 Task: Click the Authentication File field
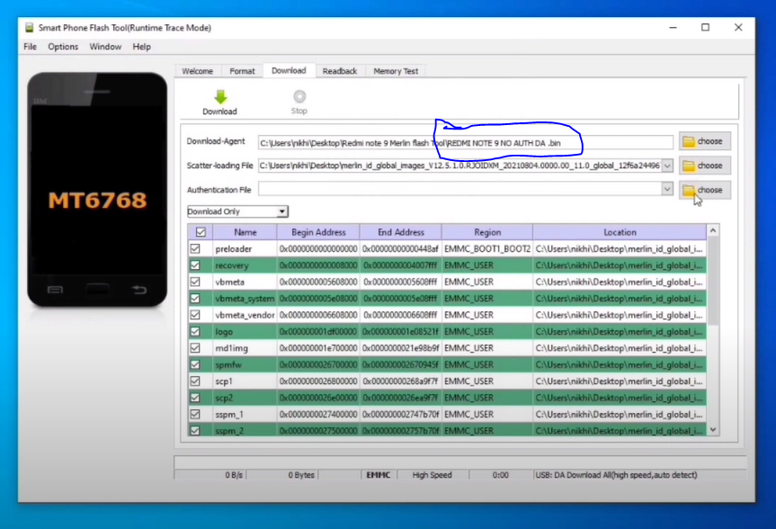click(x=459, y=189)
